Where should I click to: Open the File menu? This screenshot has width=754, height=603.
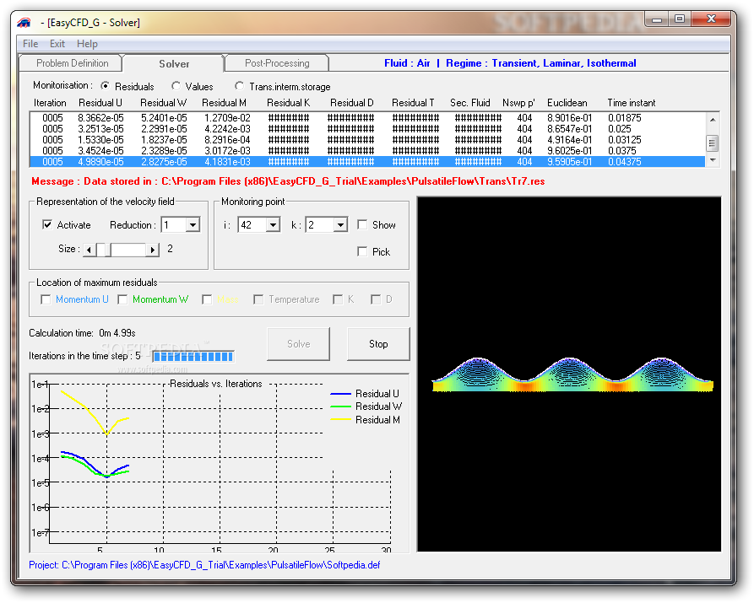tap(30, 44)
